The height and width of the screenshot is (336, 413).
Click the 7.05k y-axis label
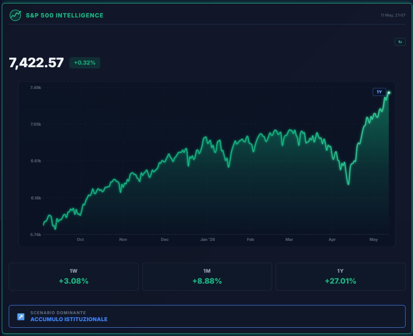coord(36,124)
